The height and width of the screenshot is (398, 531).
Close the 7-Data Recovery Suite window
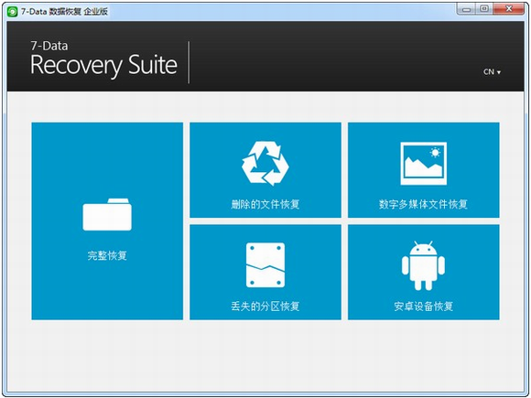pos(509,9)
